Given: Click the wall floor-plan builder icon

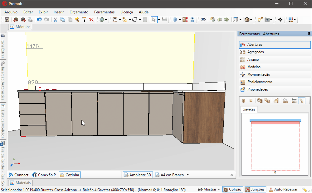Looking at the screenshot, I should pos(115,20).
